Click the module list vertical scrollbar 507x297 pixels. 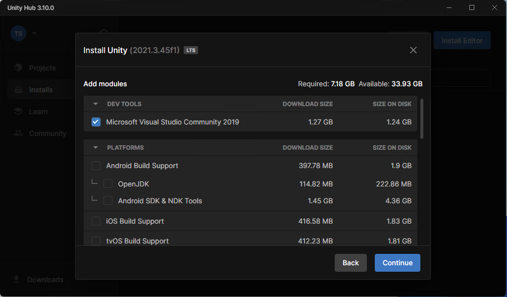[x=422, y=119]
